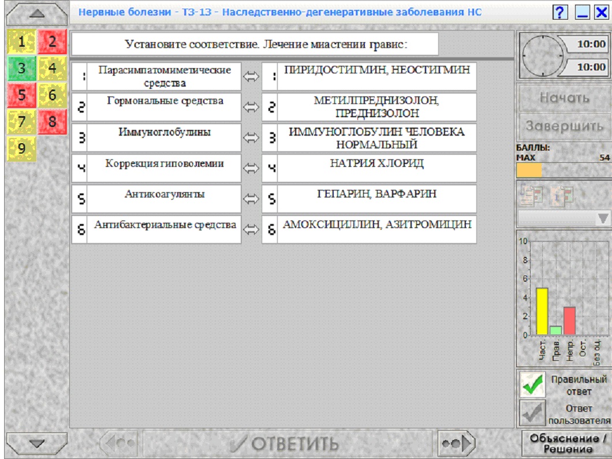Go to question 6 tile
612x459 pixels.
(x=53, y=95)
